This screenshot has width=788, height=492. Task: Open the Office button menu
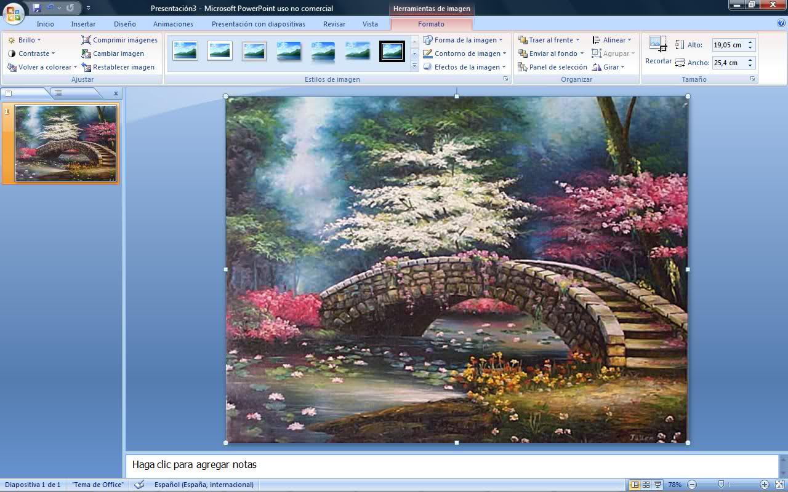[14, 13]
